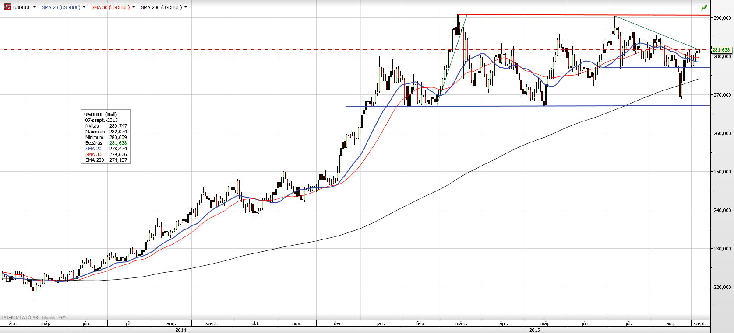This screenshot has height=333, width=734.
Task: Click the 290,000 price axis label
Action: 723,18
